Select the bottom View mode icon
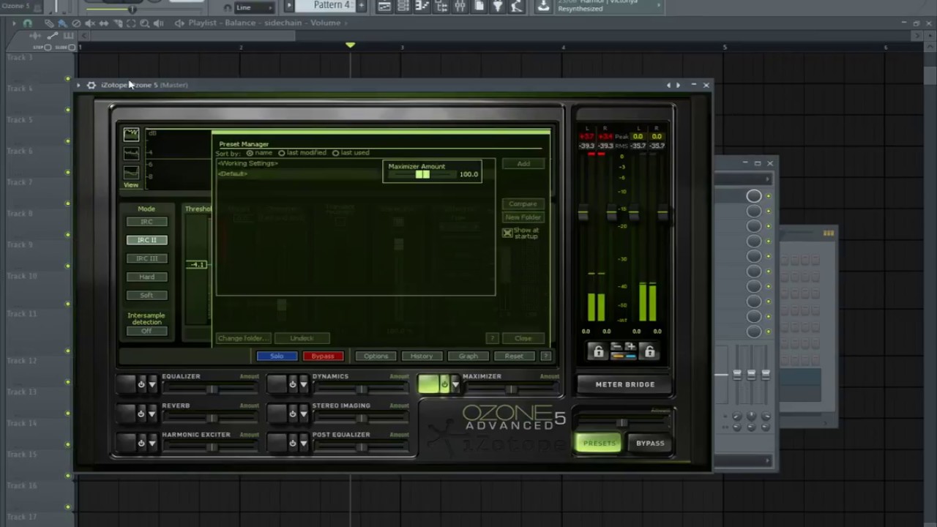This screenshot has width=937, height=527. tap(131, 172)
